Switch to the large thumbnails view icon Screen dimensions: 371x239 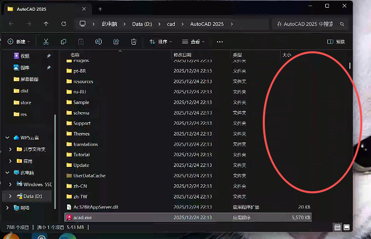pyautogui.click(x=347, y=227)
